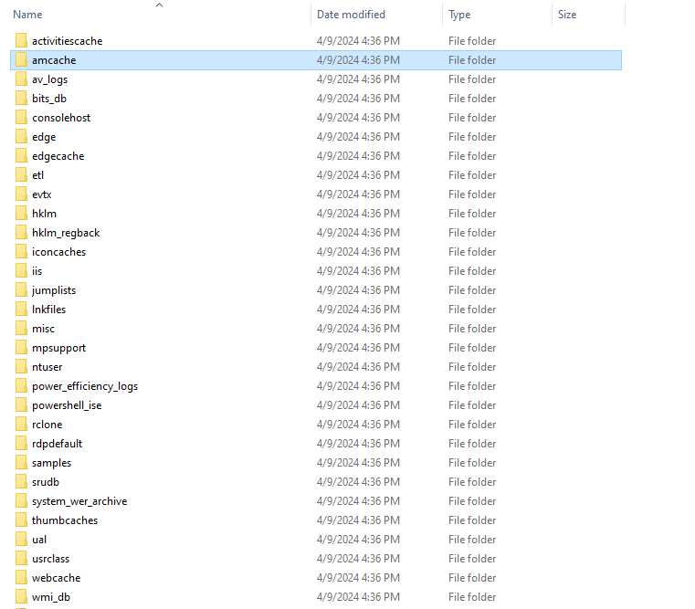The height and width of the screenshot is (609, 695).
Task: Click the thumbcaches folder icon
Action: 21,520
